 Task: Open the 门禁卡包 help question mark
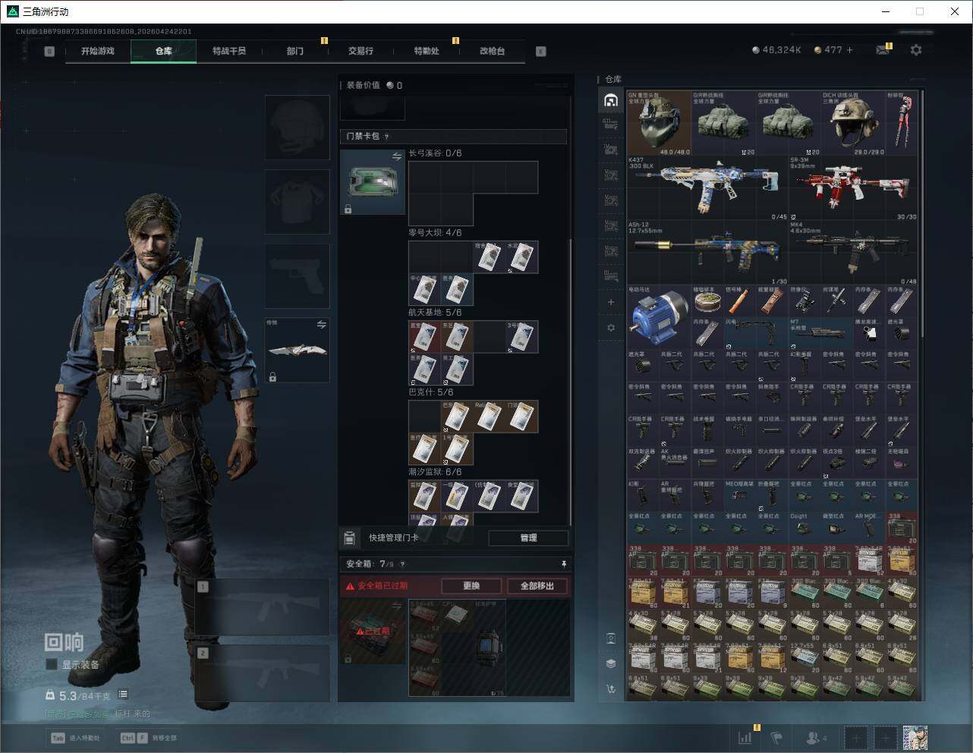coord(386,137)
